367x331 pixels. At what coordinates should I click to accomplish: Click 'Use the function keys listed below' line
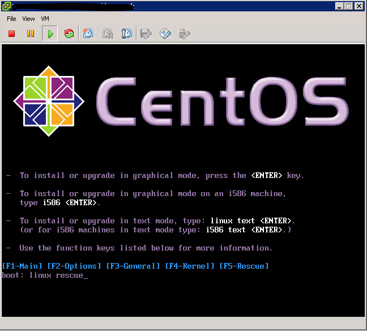point(146,248)
